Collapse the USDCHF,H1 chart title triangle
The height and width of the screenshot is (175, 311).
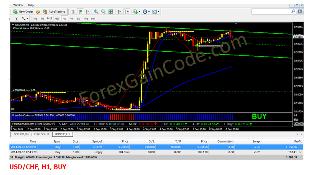coord(13,25)
